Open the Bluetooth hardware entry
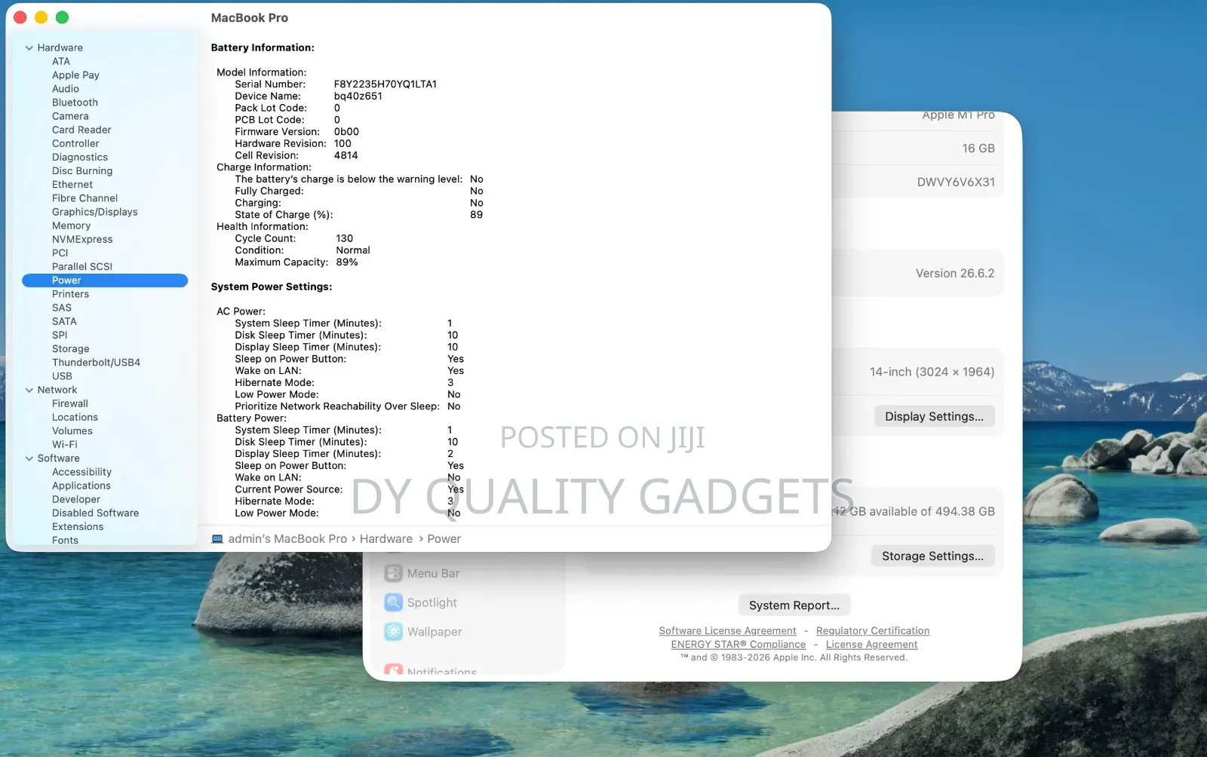The height and width of the screenshot is (757, 1207). click(x=75, y=103)
